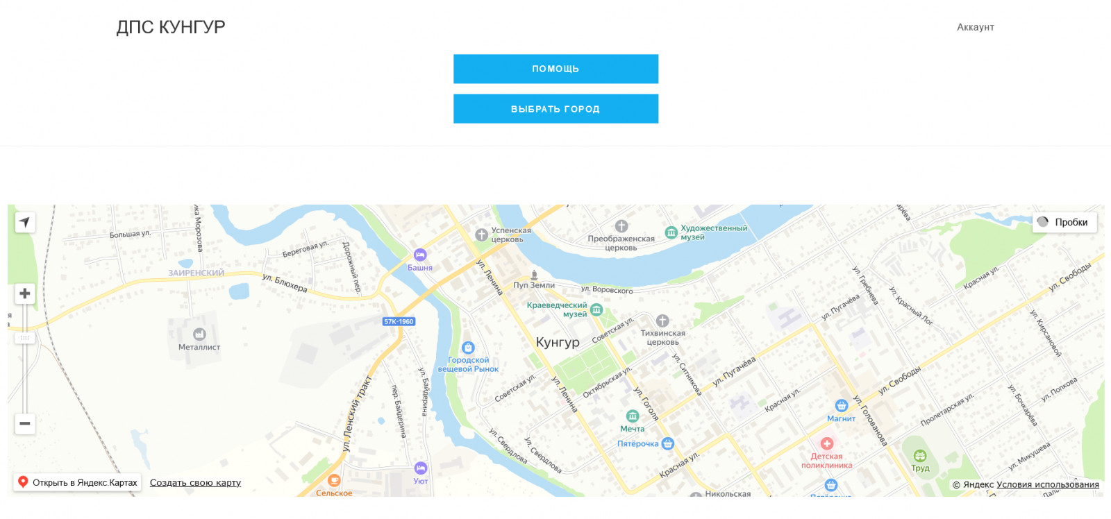Viewport: 1111px width, 519px height.
Task: Open map via Открыть в Яндекс.Картах
Action: [78, 482]
